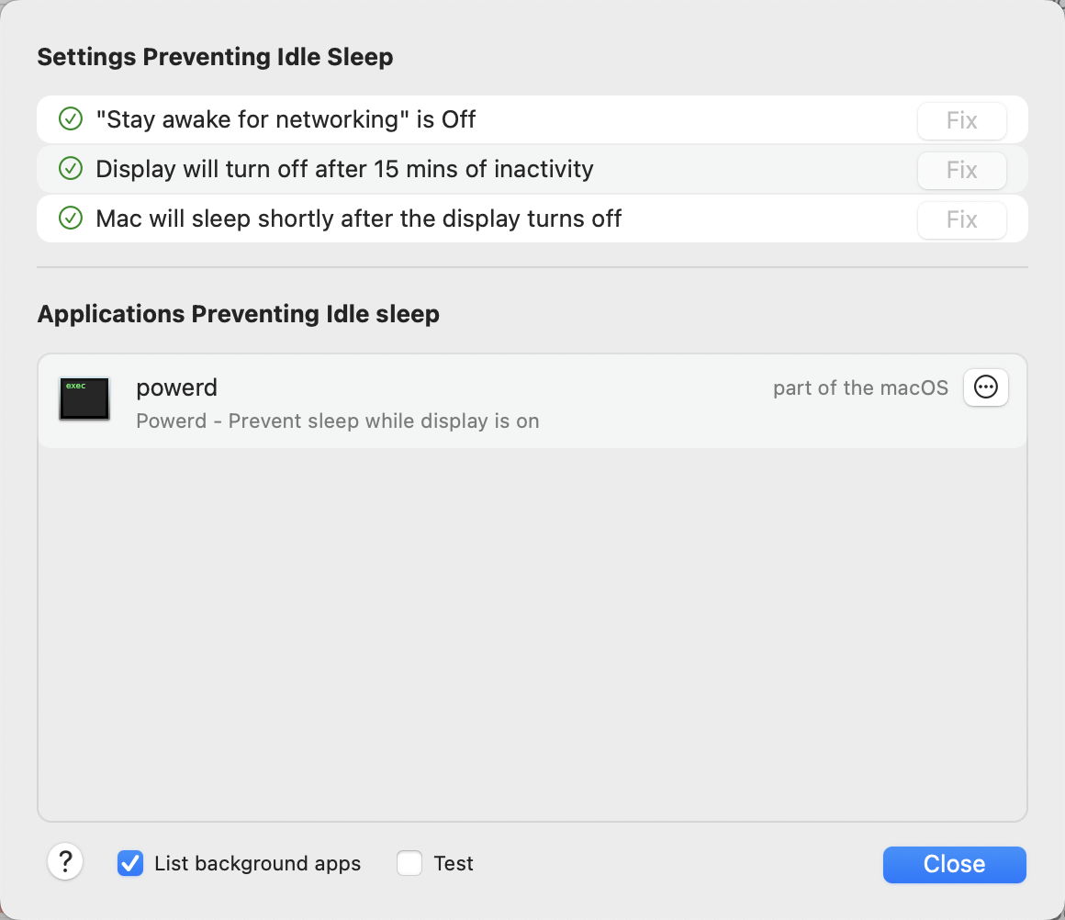Click the part of the macOS label

click(860, 387)
